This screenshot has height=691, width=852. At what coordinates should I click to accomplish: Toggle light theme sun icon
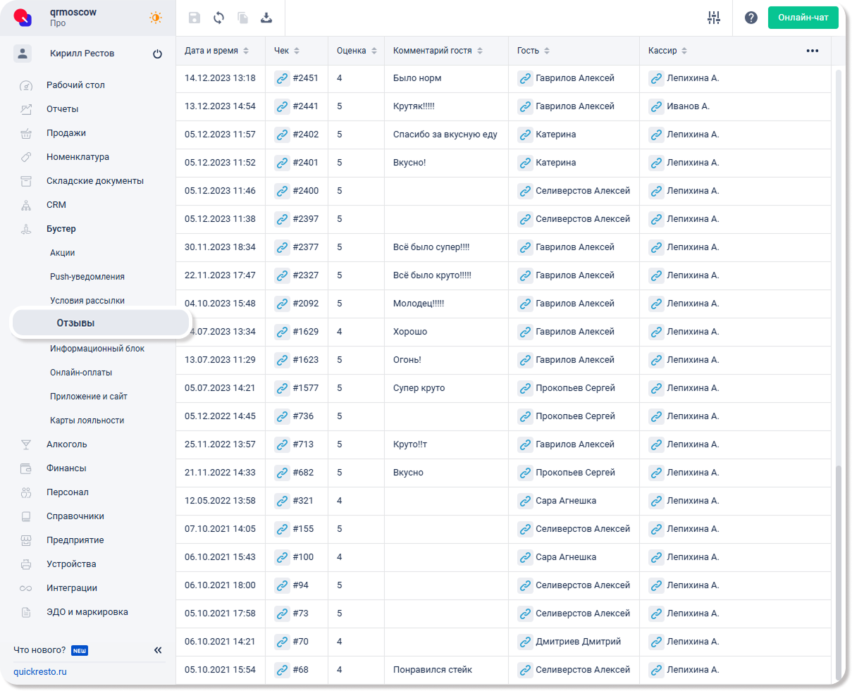(x=156, y=18)
